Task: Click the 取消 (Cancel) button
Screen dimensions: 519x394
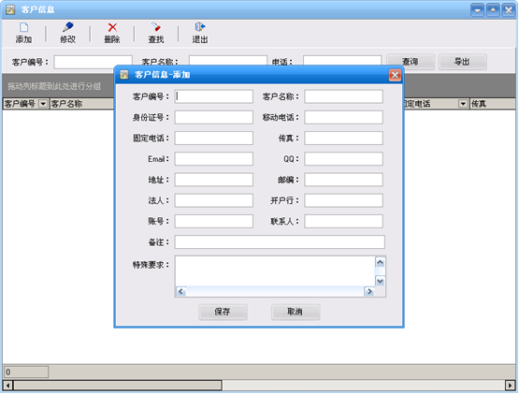Action: point(296,312)
